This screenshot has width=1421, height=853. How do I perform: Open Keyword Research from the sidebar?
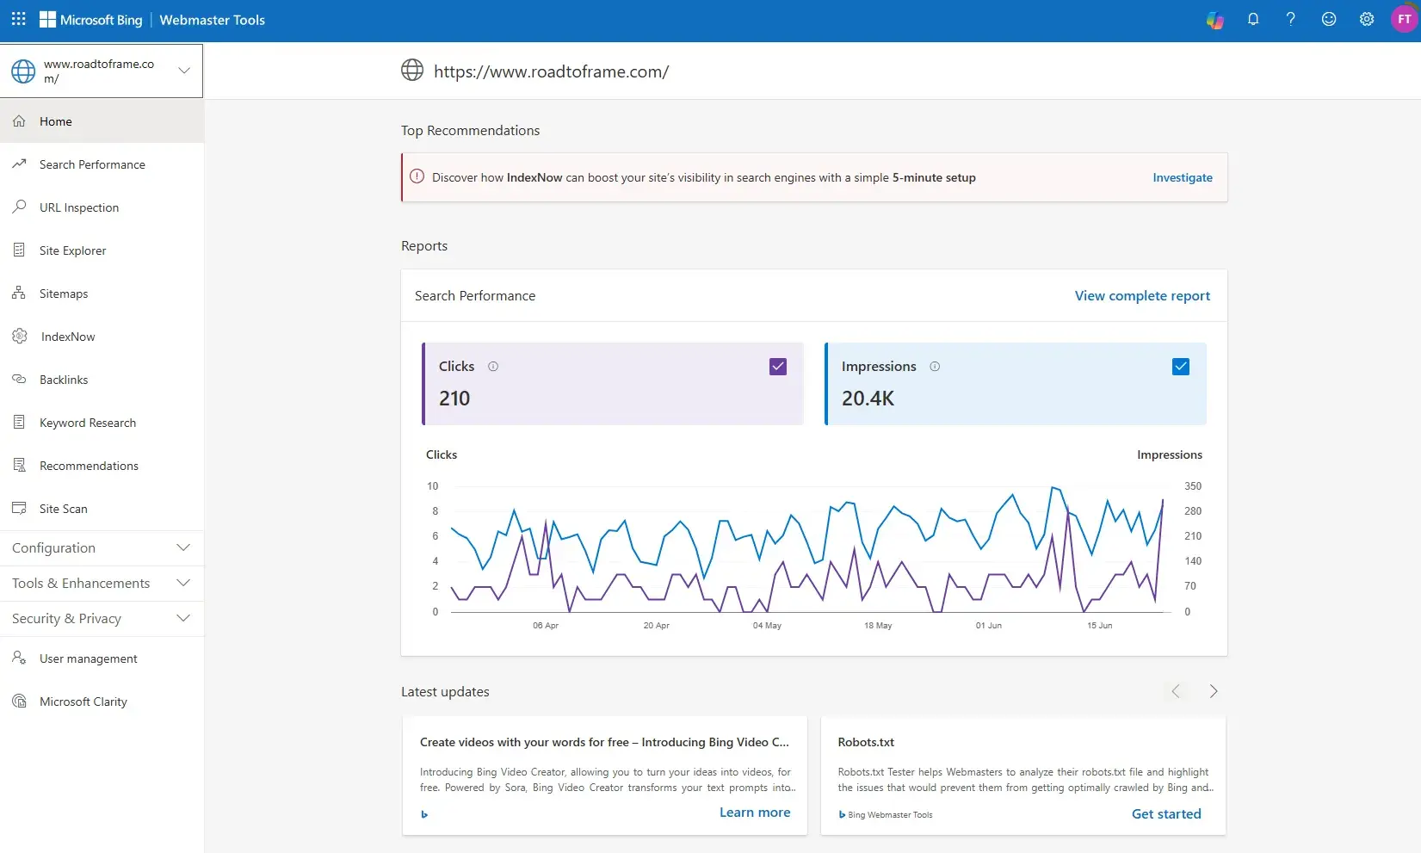coord(87,422)
